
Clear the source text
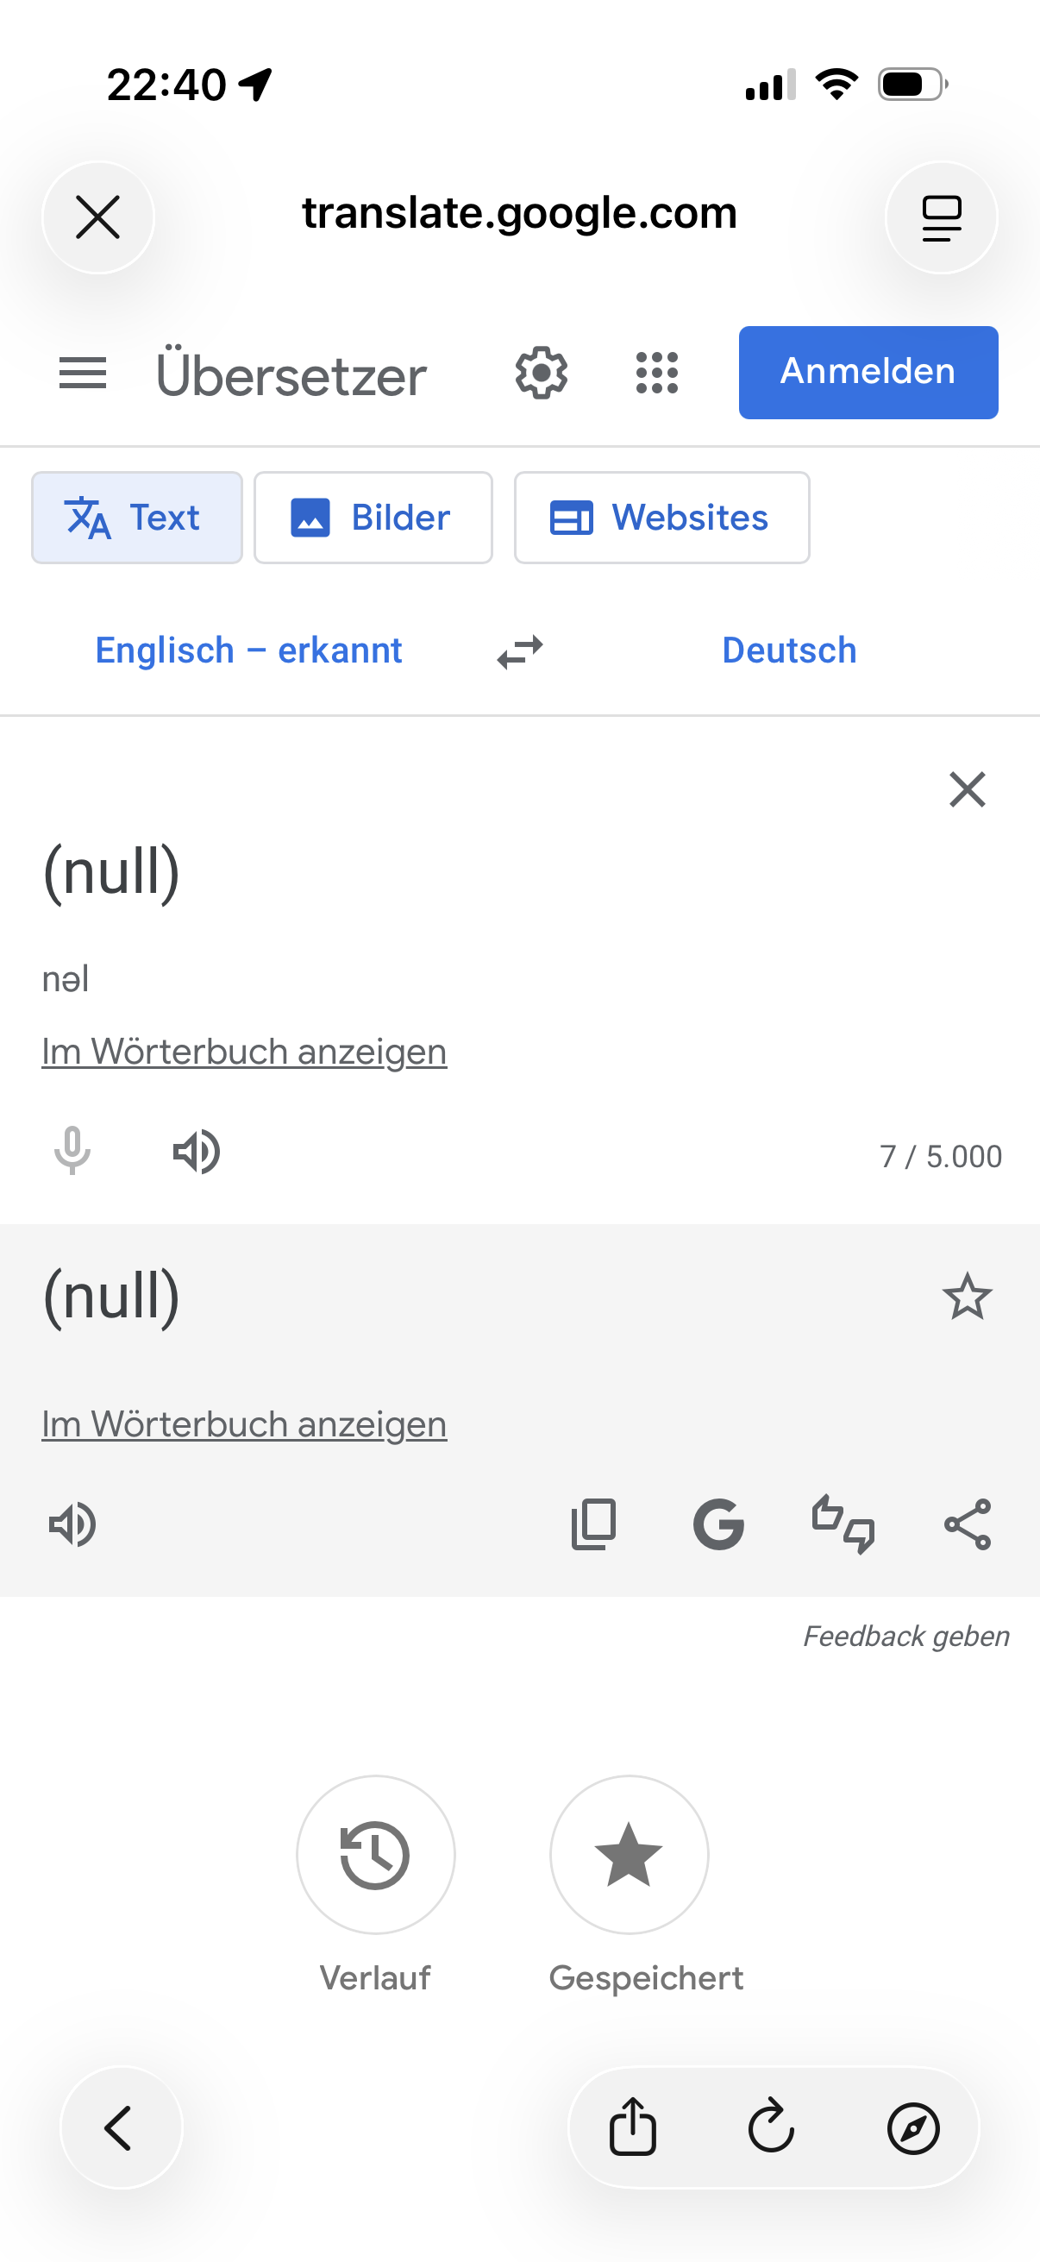pos(967,789)
